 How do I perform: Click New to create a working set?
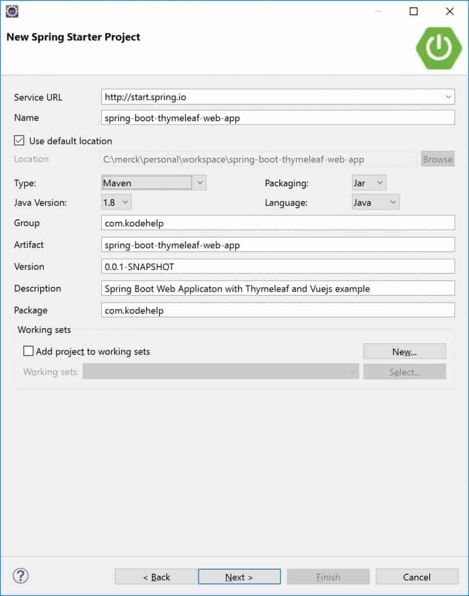click(404, 351)
